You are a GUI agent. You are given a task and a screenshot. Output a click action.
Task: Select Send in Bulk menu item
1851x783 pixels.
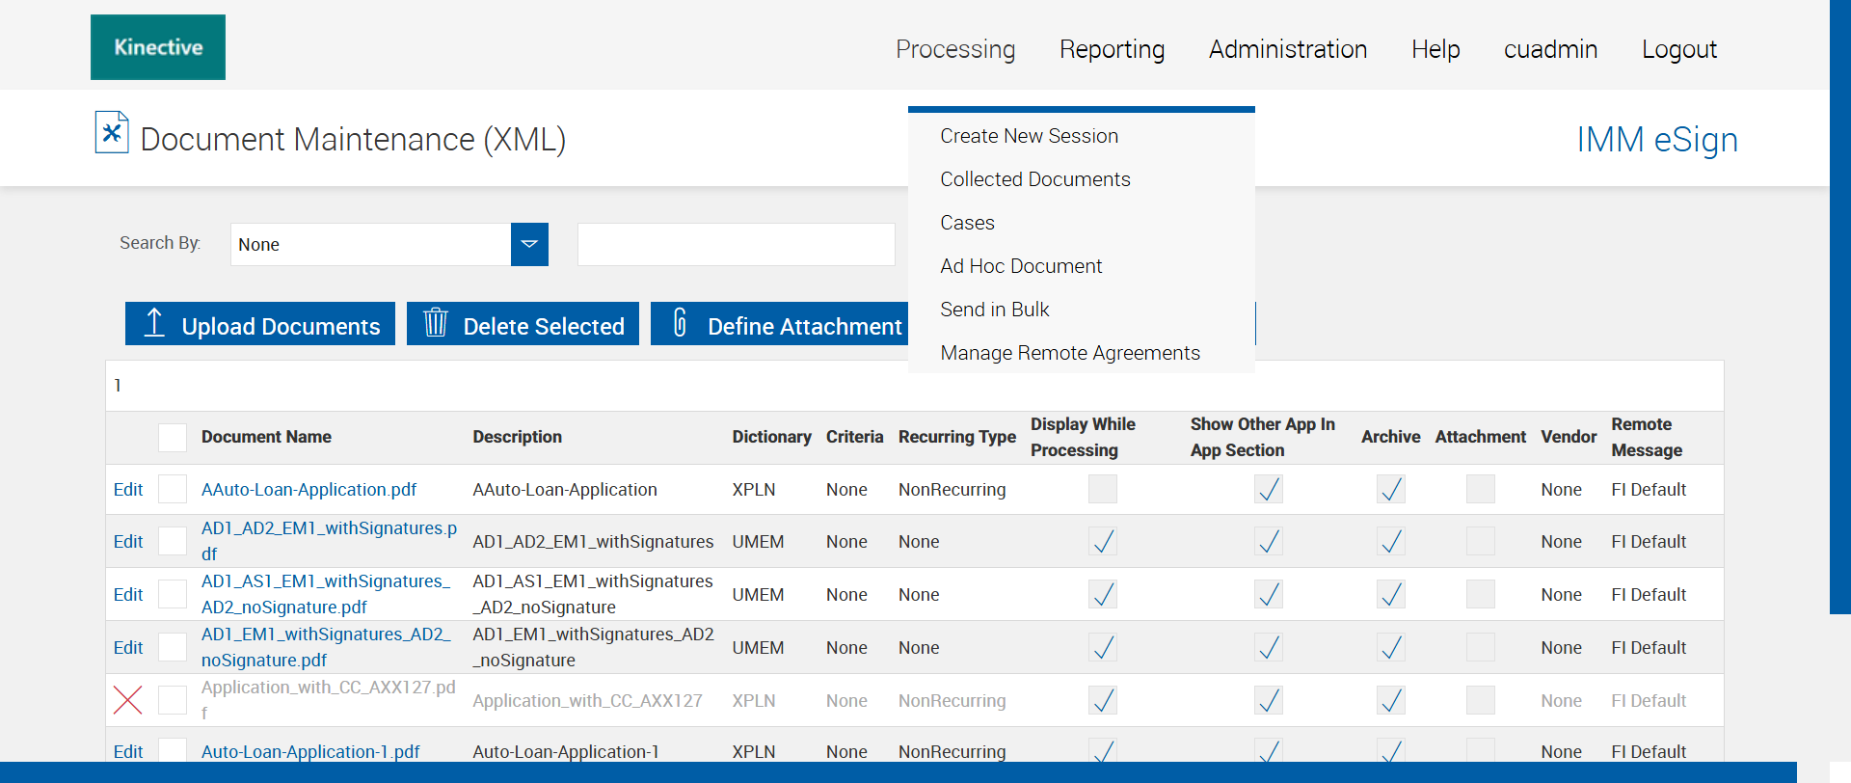point(994,310)
